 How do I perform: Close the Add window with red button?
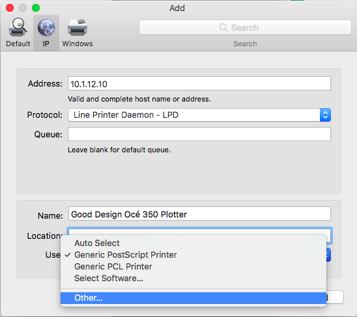tap(10, 8)
